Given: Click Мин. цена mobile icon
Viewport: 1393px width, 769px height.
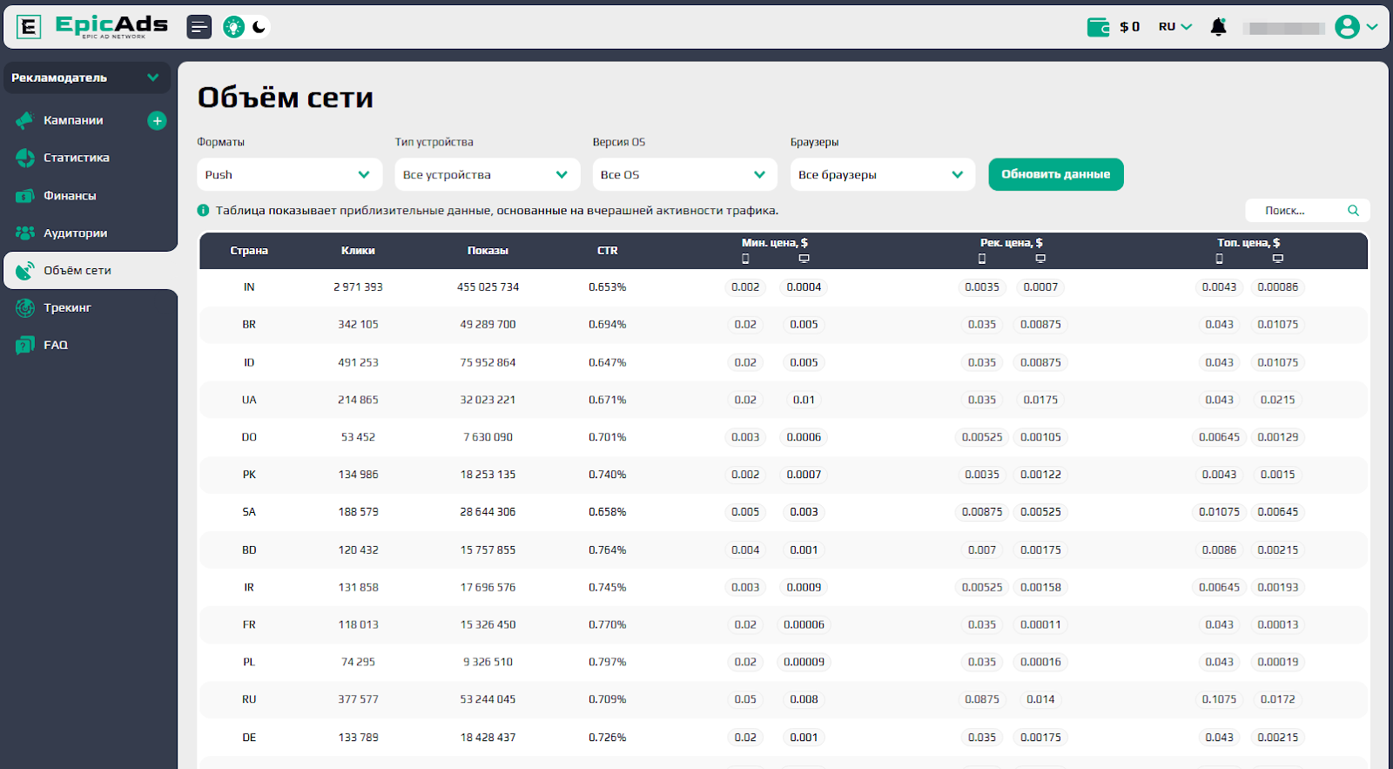Looking at the screenshot, I should pos(745,259).
